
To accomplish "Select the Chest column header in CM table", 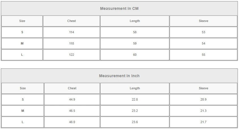I will 71,21.
